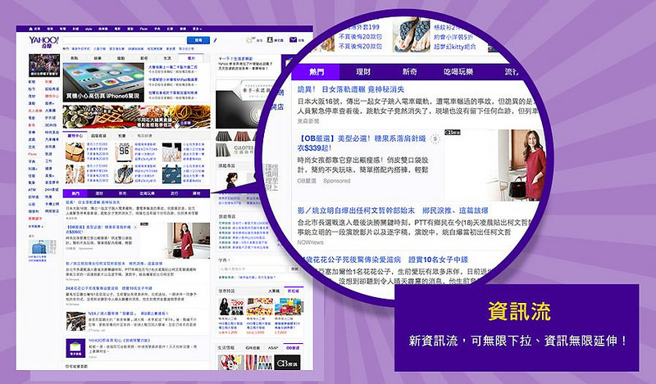Click the weather icon in the header
Viewport: 656px width, 384px height.
[x=250, y=39]
